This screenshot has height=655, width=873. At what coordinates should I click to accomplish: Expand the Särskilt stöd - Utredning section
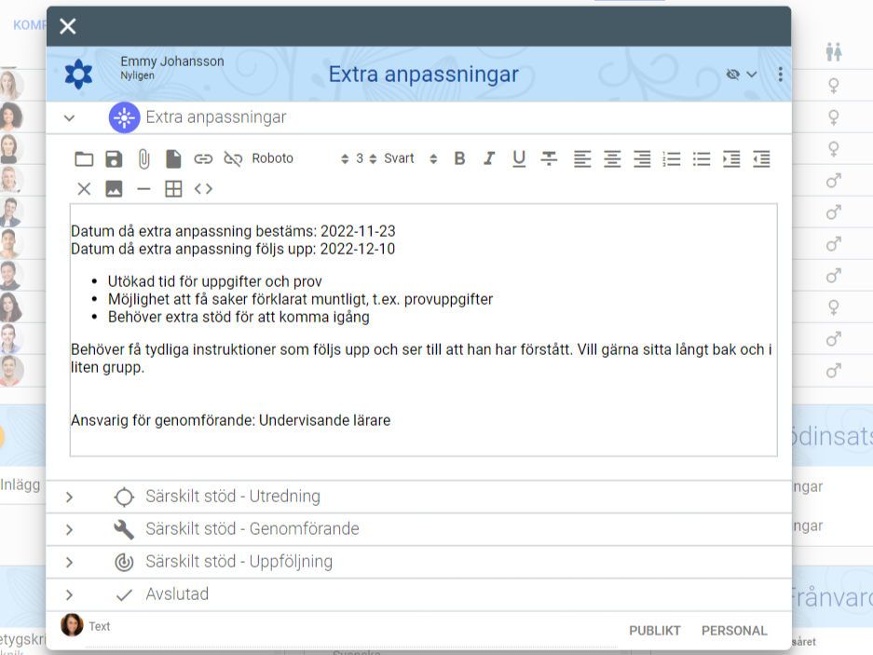tap(232, 497)
